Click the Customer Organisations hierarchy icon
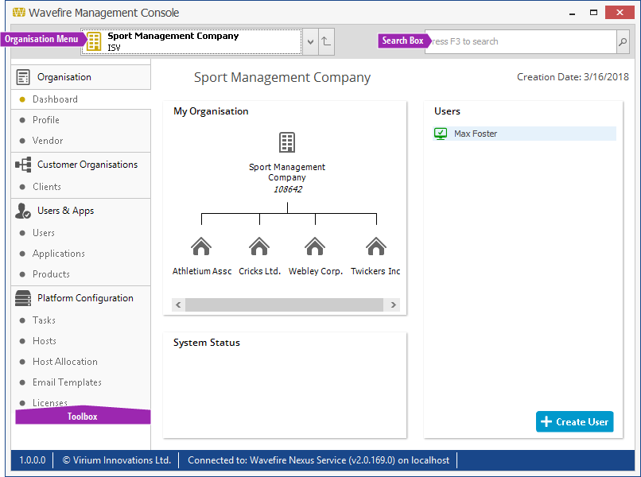The image size is (641, 477). coord(23,165)
